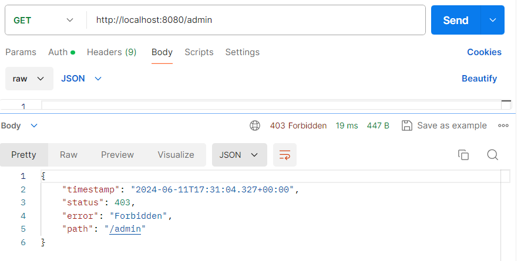Viewport: 521px width, 261px height.
Task: Open the raw body type dropdown
Action: (x=29, y=79)
